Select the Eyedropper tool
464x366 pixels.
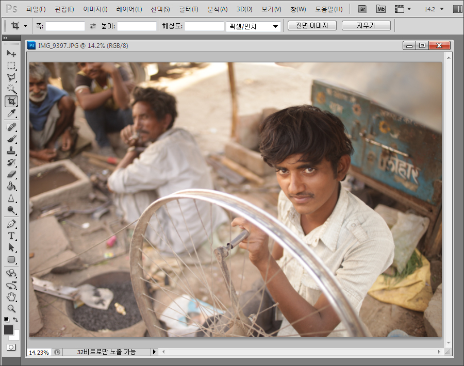(x=11, y=113)
